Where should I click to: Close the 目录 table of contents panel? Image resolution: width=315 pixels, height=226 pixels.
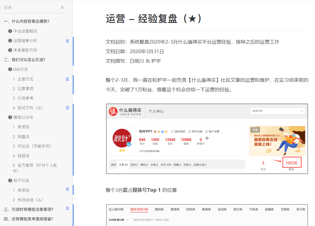point(62,7)
